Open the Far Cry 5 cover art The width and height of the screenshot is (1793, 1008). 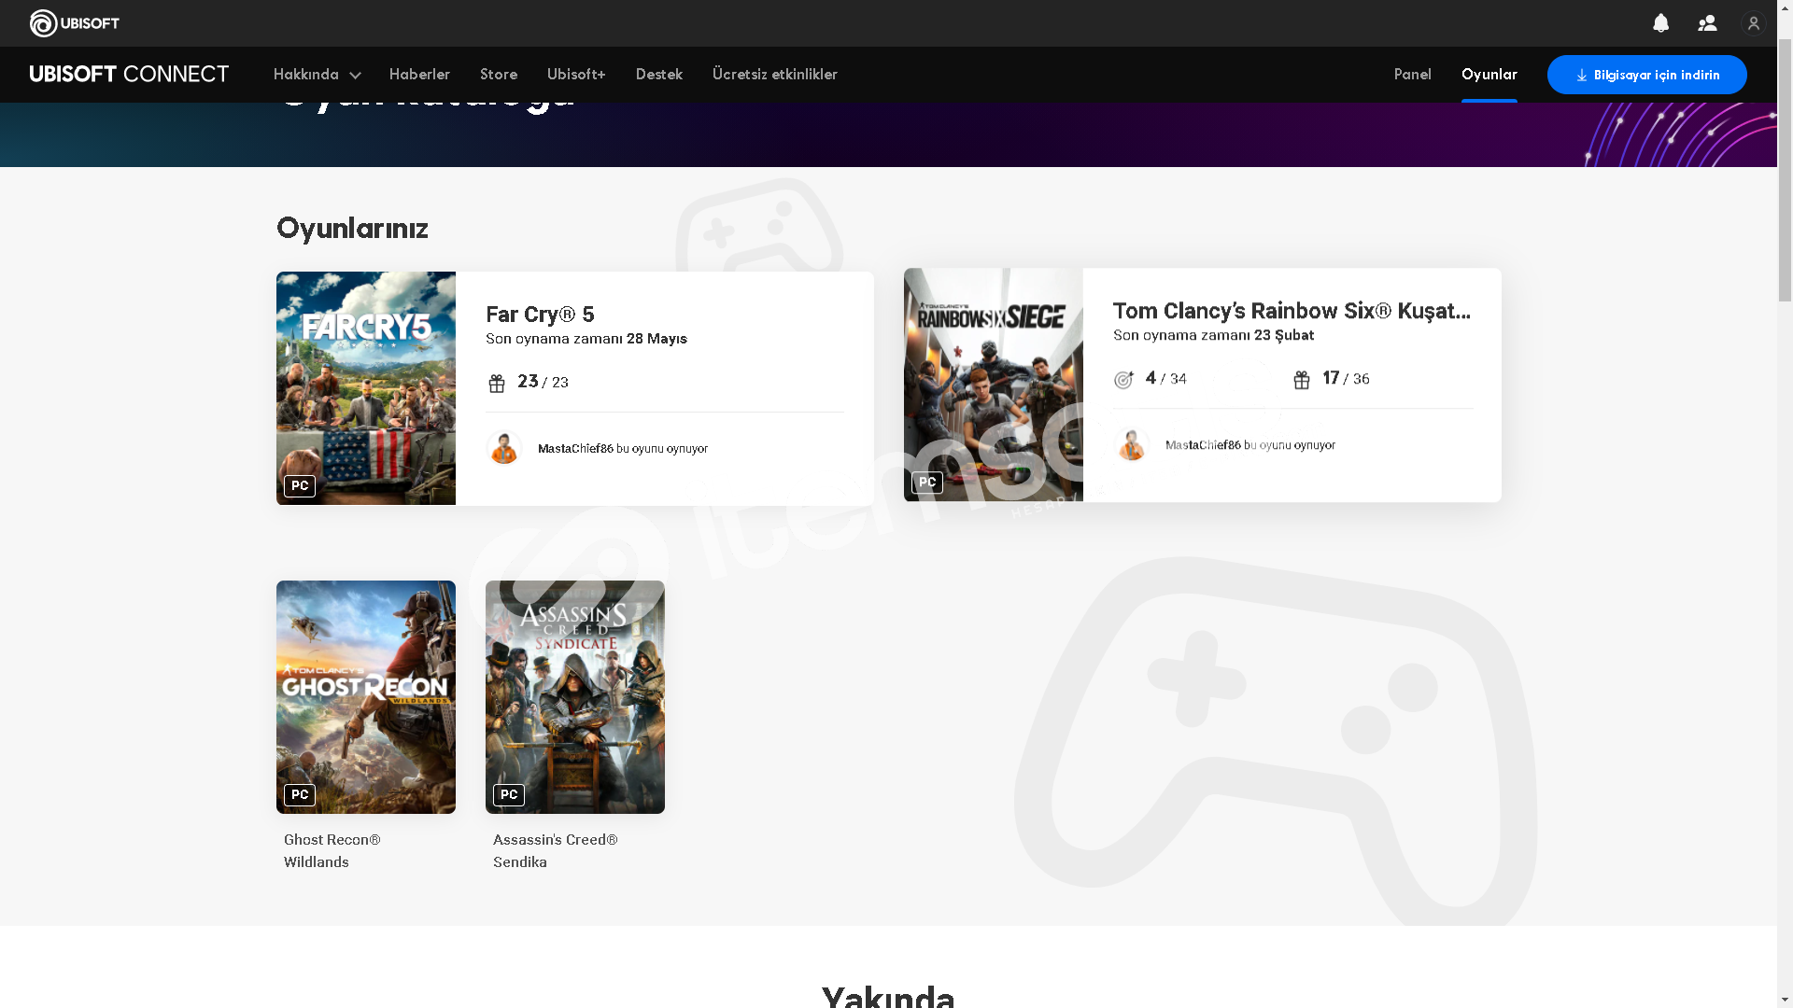click(366, 388)
